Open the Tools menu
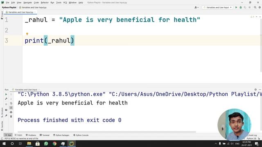262x147 pixels. coord(59,2)
